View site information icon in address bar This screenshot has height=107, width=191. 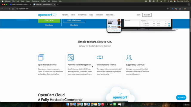17,9
